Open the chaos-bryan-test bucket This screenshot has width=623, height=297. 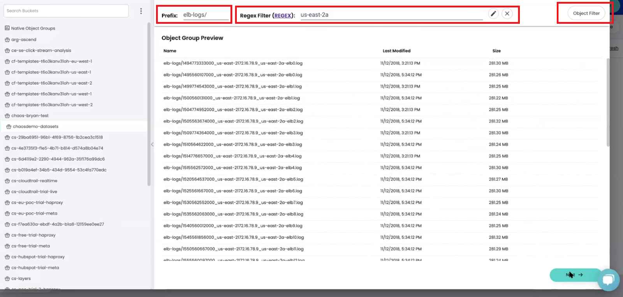coord(30,116)
